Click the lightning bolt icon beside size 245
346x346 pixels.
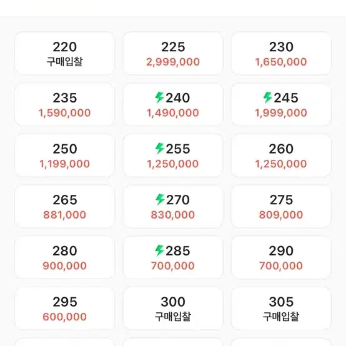tap(267, 97)
